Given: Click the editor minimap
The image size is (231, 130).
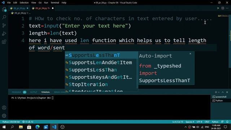Looking at the screenshot, I should tap(223, 16).
